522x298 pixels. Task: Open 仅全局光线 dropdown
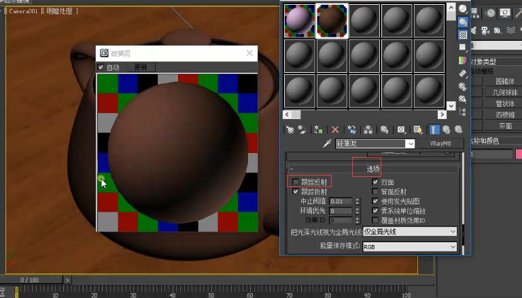(x=410, y=231)
